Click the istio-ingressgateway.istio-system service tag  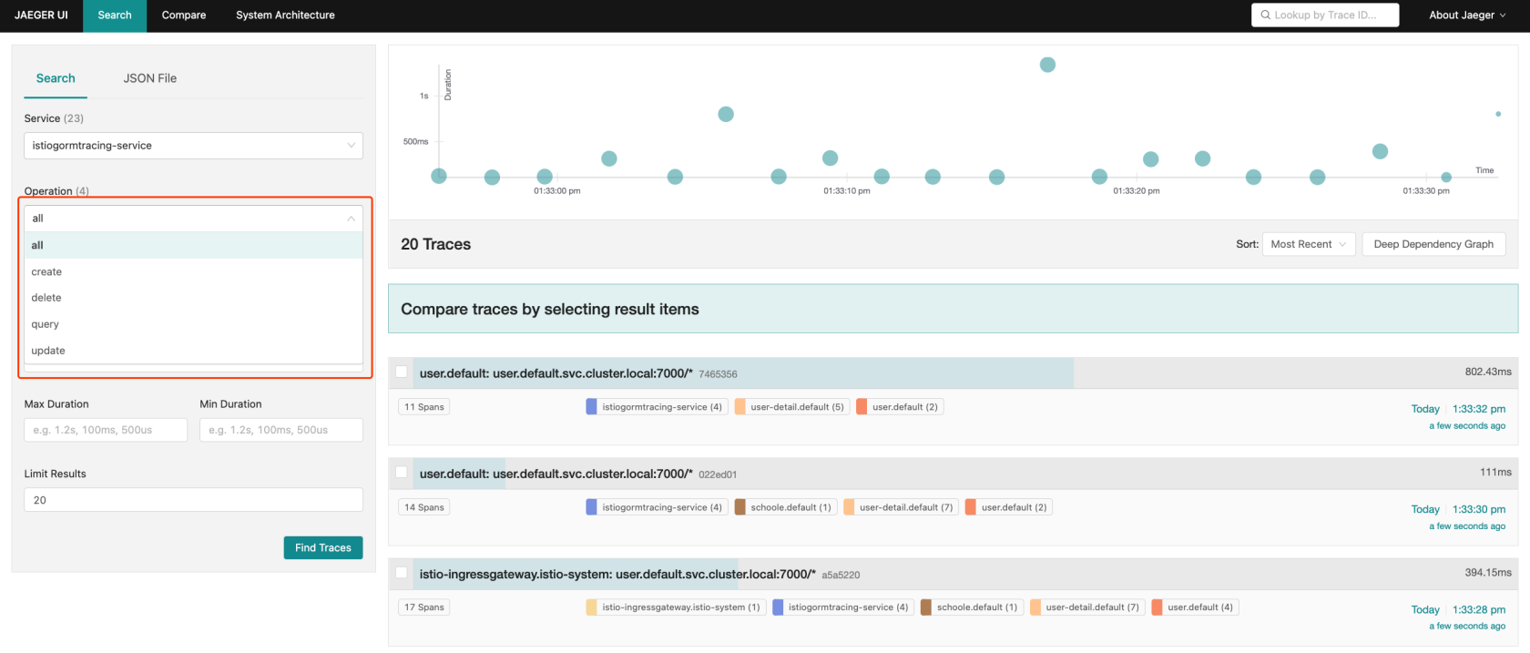coord(674,607)
